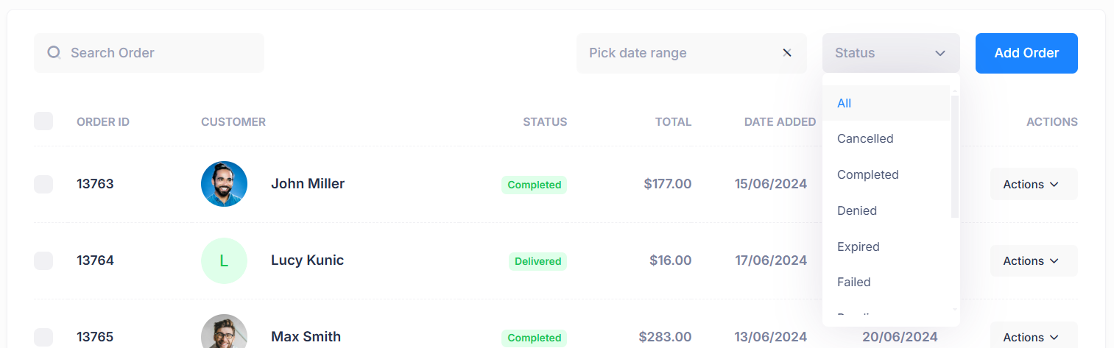Click John Miller's avatar photo
Viewport: 1114px width, 348px height.
click(224, 184)
